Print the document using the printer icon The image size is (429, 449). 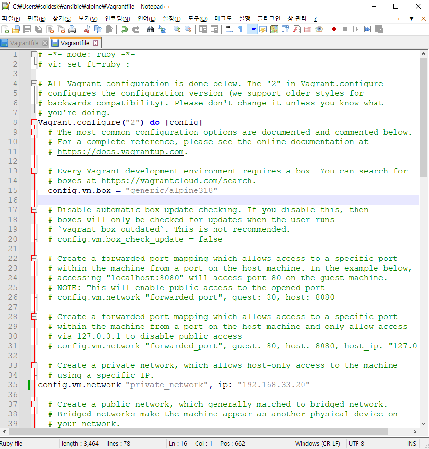coord(72,29)
